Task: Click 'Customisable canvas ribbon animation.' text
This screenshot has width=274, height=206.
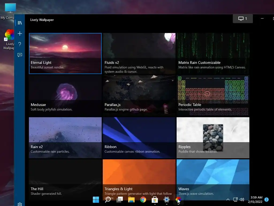Action: [x=132, y=152]
